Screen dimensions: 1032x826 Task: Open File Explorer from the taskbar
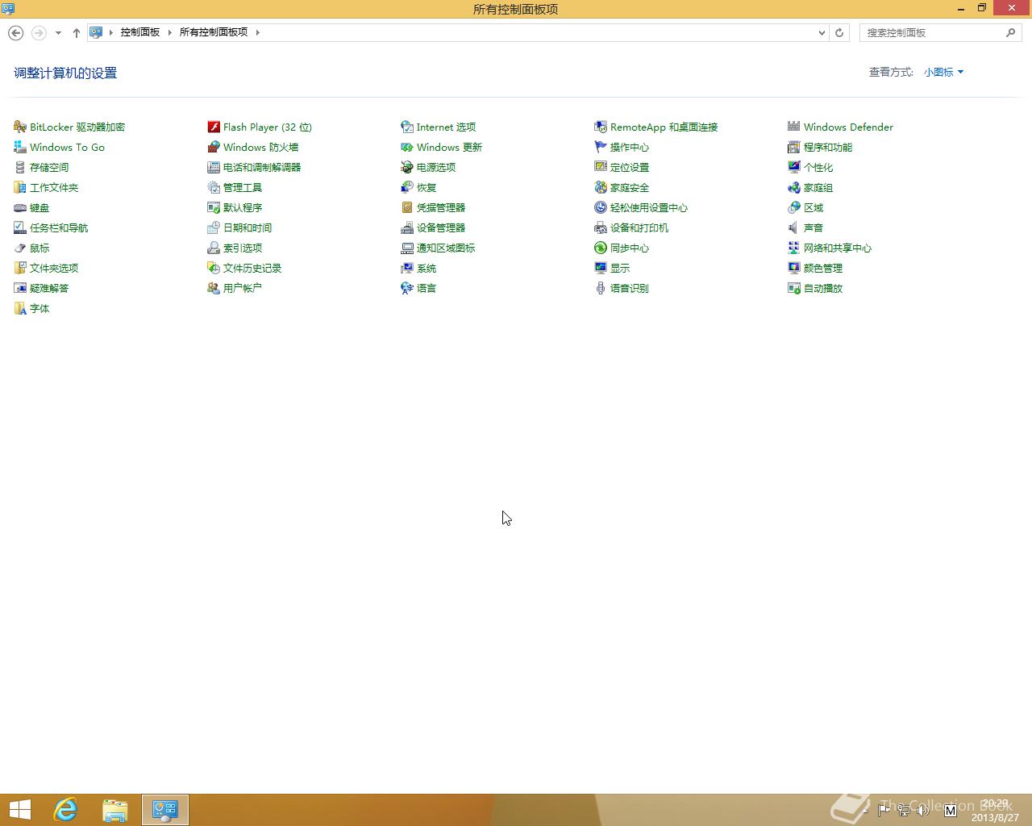[115, 810]
